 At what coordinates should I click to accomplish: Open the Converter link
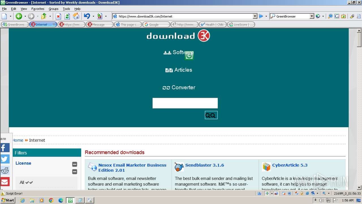(x=179, y=88)
